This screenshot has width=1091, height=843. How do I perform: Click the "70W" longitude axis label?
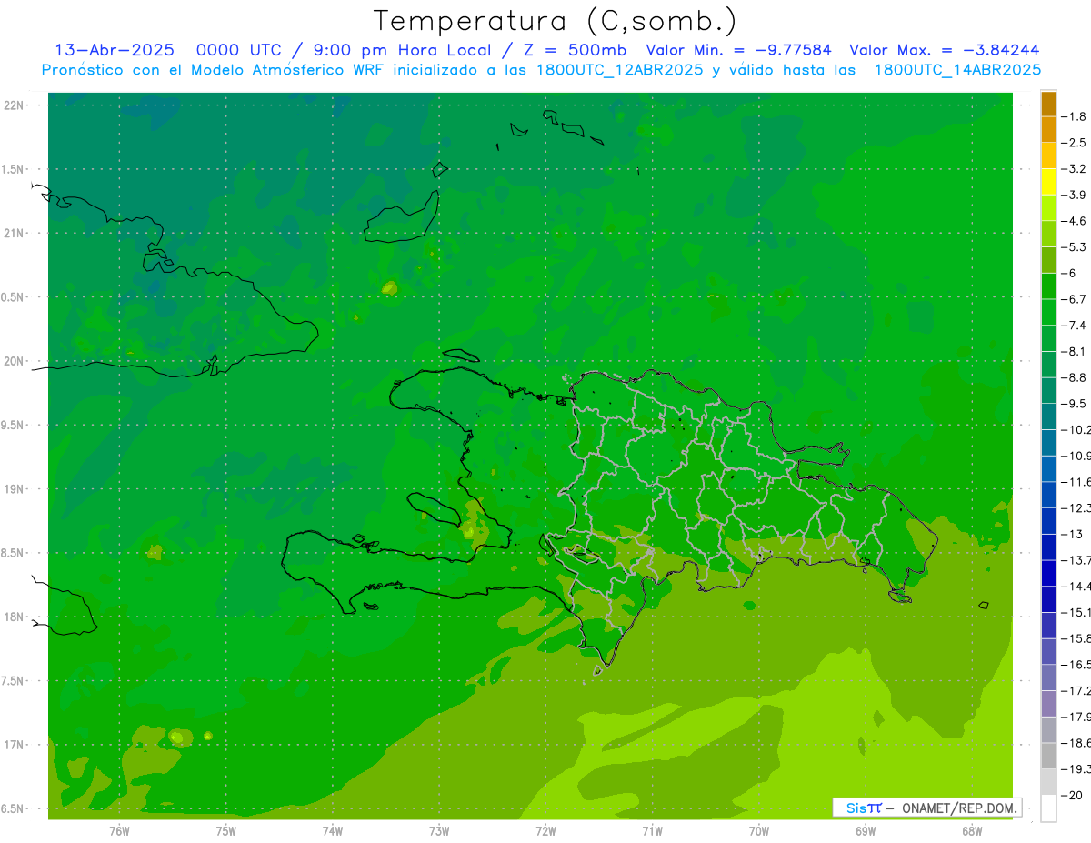[759, 831]
